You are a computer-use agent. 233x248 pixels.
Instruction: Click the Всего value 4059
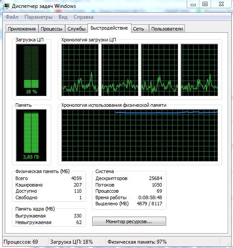77,178
